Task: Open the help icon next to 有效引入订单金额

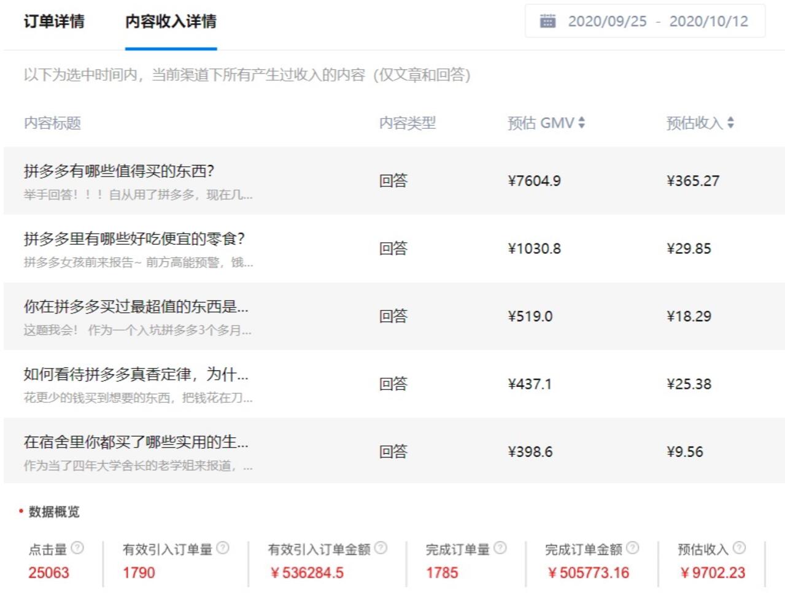Action: click(x=381, y=548)
